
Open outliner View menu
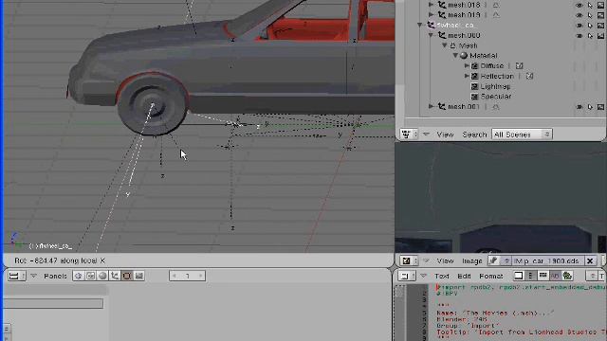tap(445, 135)
